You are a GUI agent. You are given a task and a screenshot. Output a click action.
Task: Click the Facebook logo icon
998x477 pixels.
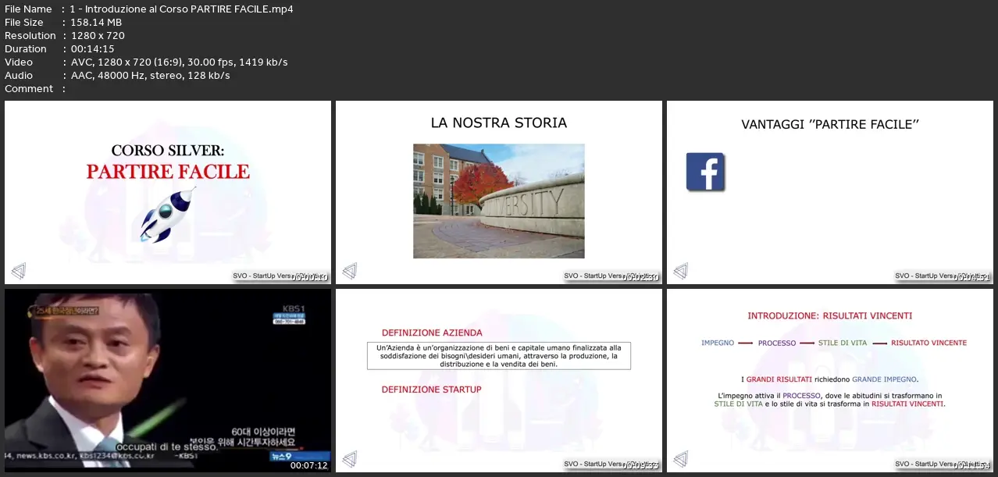click(x=705, y=172)
